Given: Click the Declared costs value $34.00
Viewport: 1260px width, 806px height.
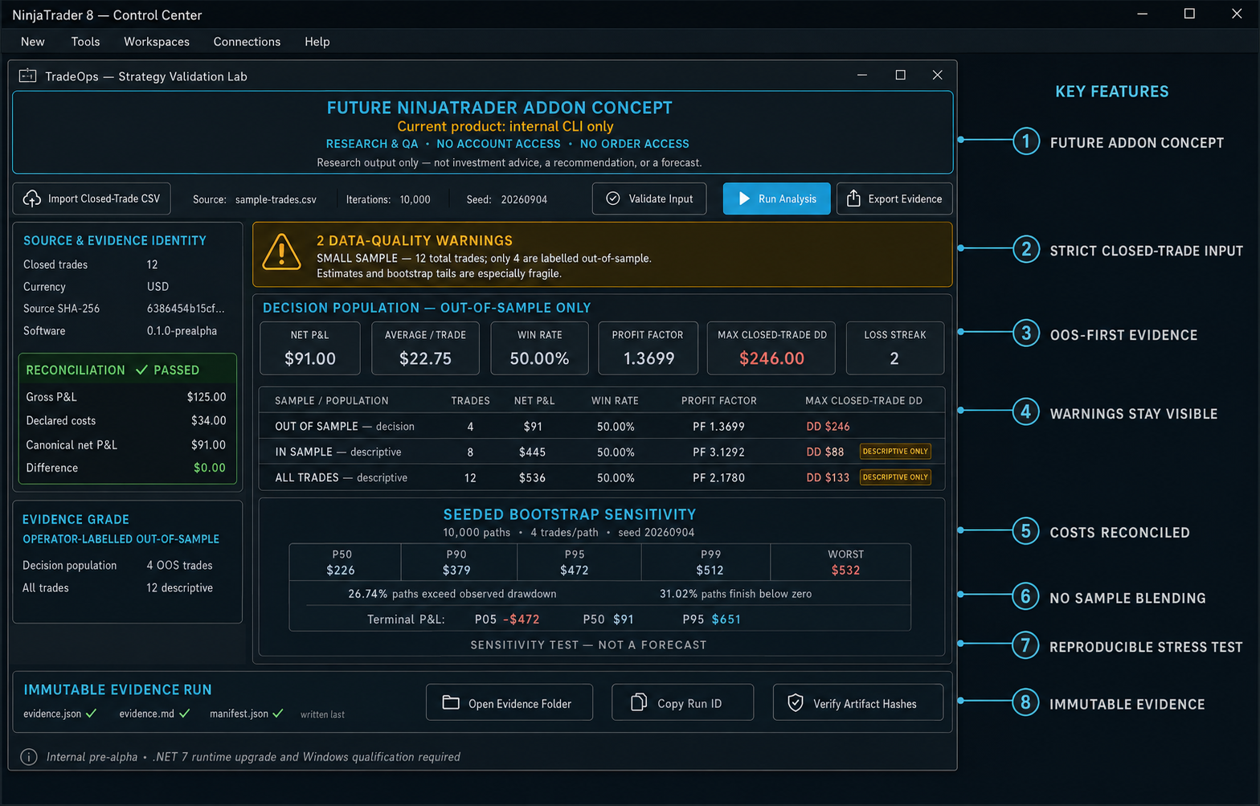Looking at the screenshot, I should [209, 420].
